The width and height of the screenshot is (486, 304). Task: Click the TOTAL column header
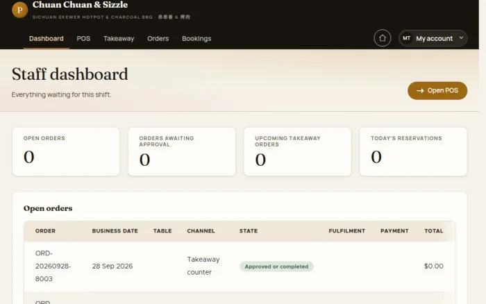tap(434, 231)
